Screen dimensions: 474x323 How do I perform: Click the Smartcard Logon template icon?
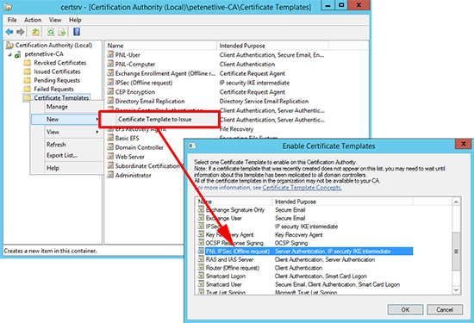pos(201,276)
